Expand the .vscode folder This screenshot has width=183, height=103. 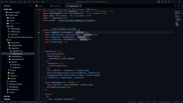tap(12, 18)
